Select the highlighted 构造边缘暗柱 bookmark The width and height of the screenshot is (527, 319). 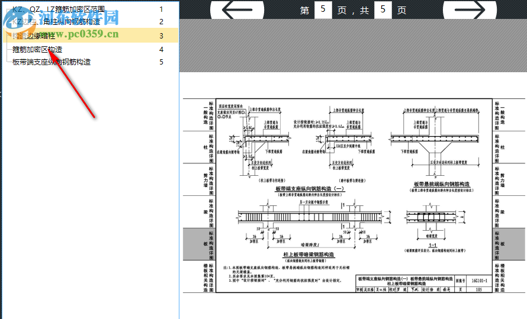point(91,36)
